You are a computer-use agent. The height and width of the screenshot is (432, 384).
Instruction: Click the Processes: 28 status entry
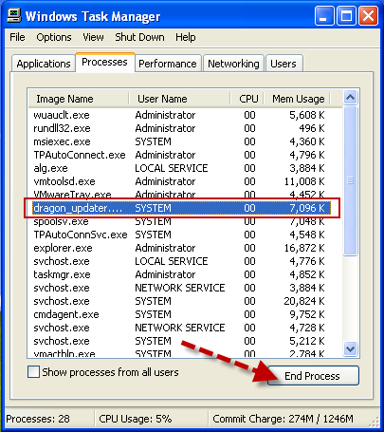38,419
